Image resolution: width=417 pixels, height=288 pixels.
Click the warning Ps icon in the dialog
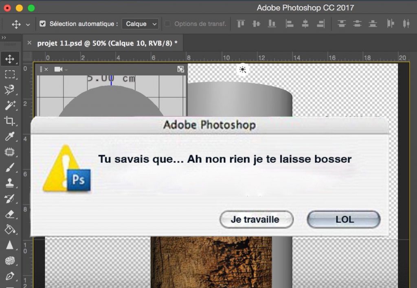coord(66,168)
